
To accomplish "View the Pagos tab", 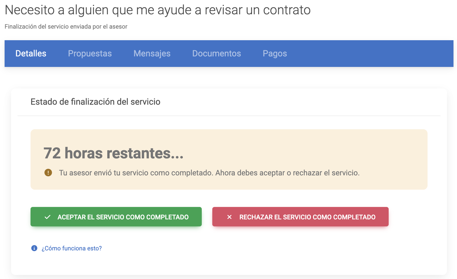I will [275, 53].
